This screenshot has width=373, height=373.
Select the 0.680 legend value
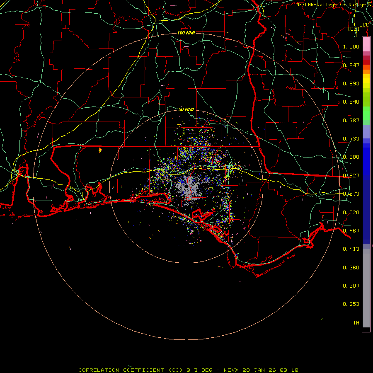click(x=351, y=157)
